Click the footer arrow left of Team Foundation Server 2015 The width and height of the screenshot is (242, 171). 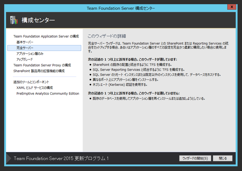tap(9, 158)
